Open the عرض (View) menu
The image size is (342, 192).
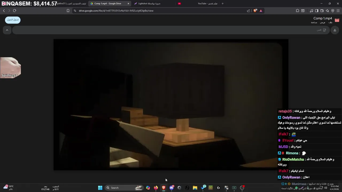coord(323,22)
